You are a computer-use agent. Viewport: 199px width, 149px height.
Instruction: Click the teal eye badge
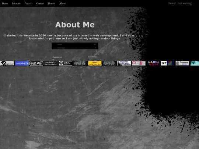pos(195,63)
